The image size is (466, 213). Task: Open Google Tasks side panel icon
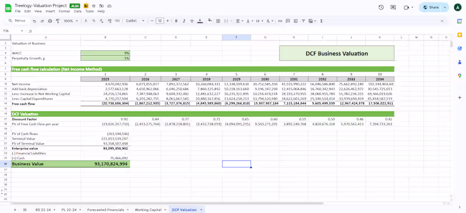[460, 48]
